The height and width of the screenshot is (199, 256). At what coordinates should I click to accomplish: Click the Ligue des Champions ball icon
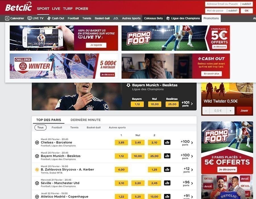(x=168, y=18)
